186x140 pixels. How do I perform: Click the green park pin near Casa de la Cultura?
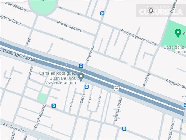coord(178,33)
